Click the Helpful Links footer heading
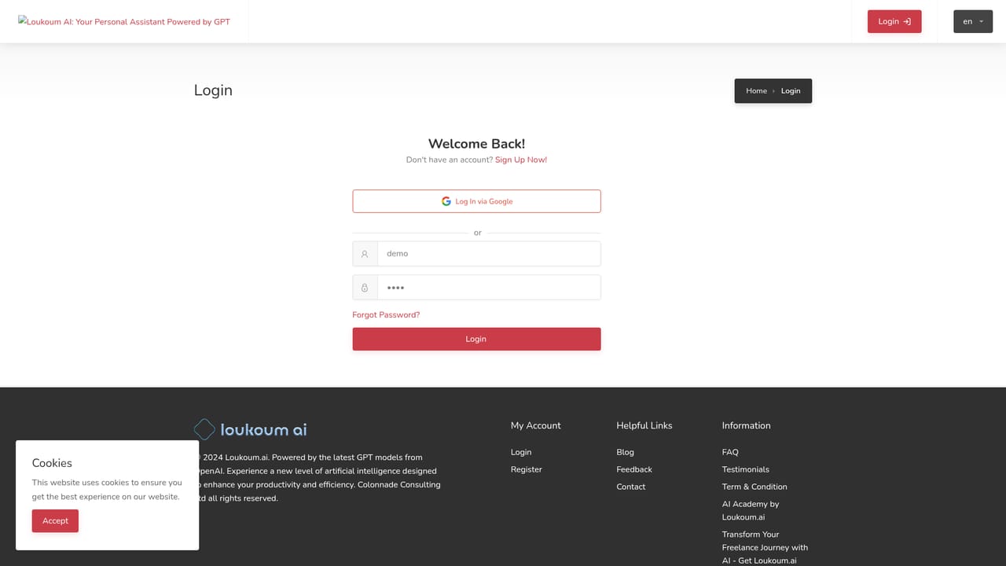This screenshot has width=1006, height=566. tap(644, 425)
